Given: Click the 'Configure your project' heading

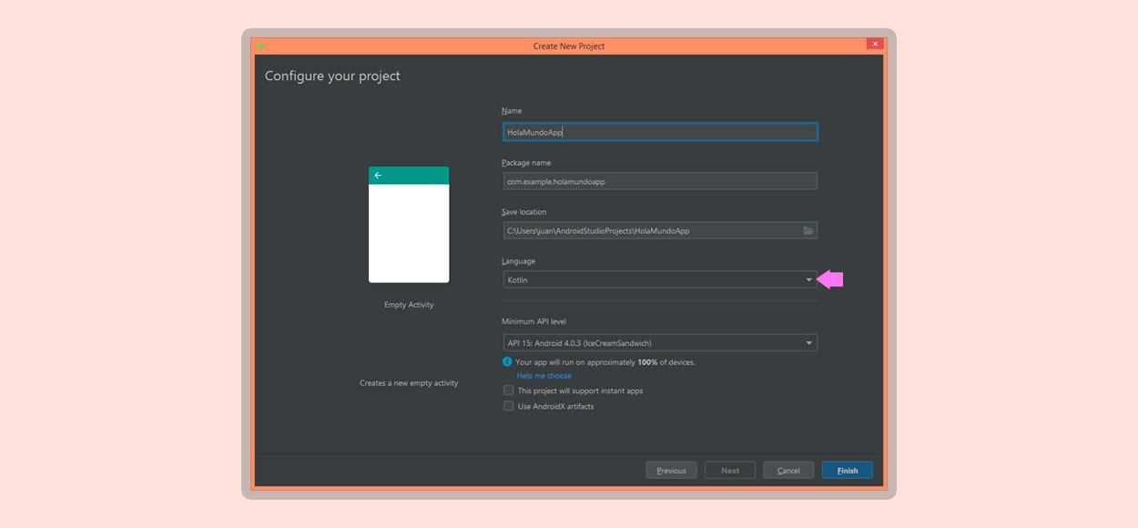Looking at the screenshot, I should click(x=332, y=76).
